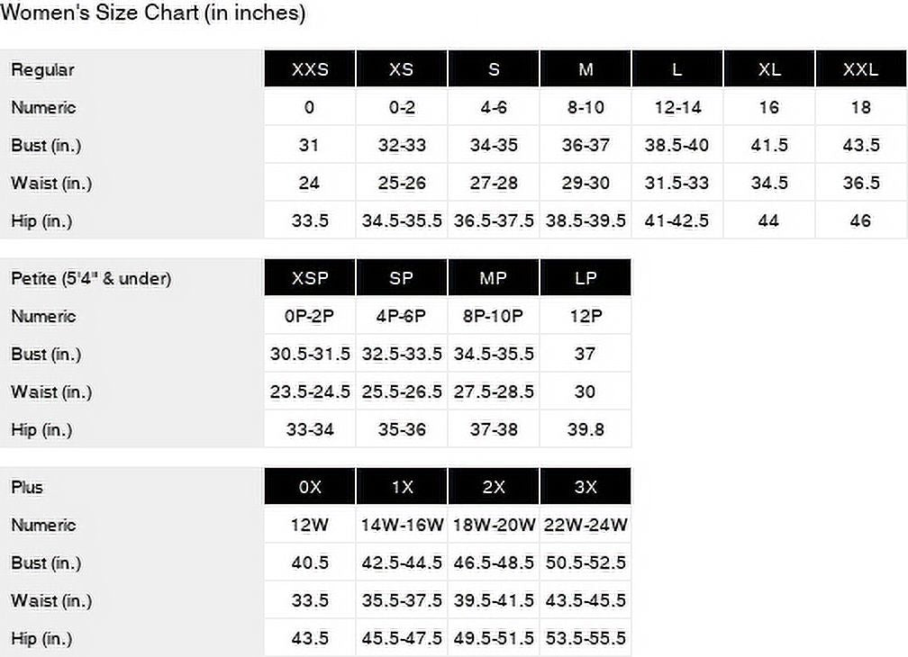Click the 41-42.5 hip measurement cell
The image size is (908, 657).
pyautogui.click(x=677, y=220)
